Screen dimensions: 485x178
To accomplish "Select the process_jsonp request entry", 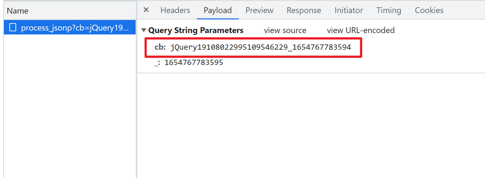I will click(70, 27).
